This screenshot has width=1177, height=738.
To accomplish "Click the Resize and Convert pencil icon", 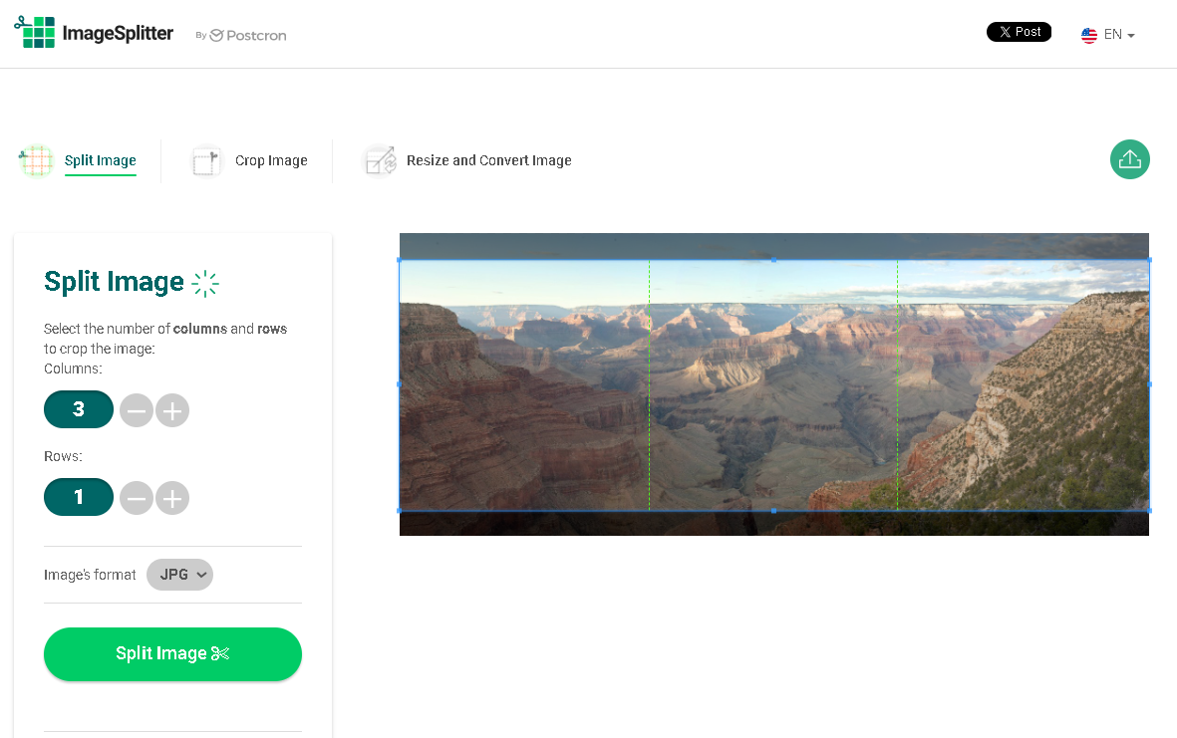I will click(x=380, y=160).
